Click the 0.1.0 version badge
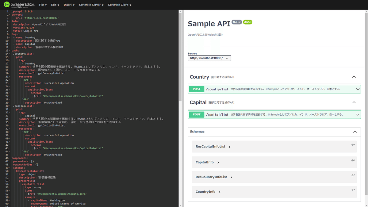This screenshot has height=207, width=368. coord(237,22)
